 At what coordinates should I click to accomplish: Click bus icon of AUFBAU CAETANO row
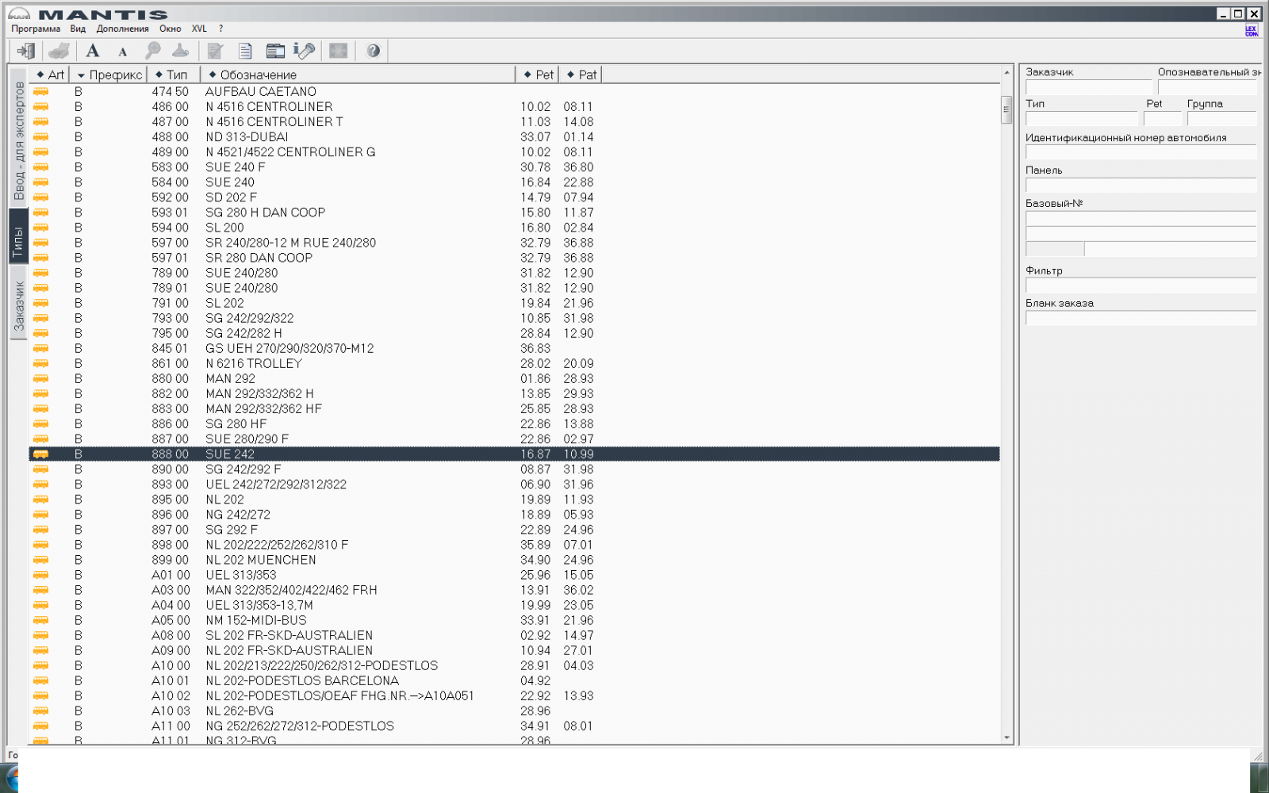(41, 92)
